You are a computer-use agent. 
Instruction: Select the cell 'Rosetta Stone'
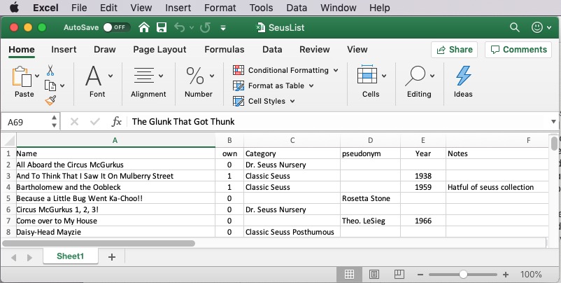click(x=370, y=198)
